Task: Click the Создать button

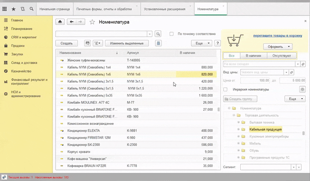Action: coord(67,43)
